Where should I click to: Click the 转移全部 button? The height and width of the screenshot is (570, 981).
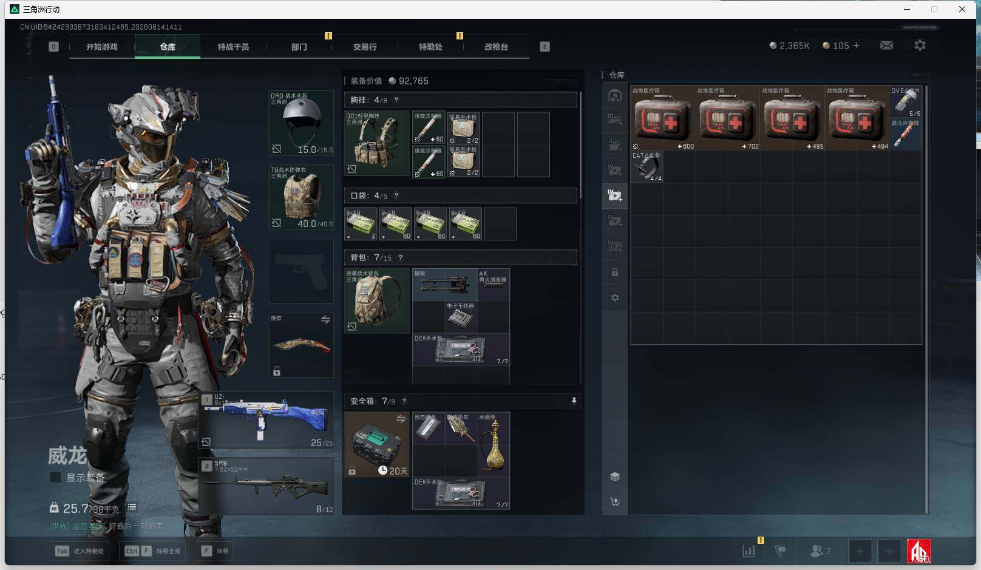(152, 551)
